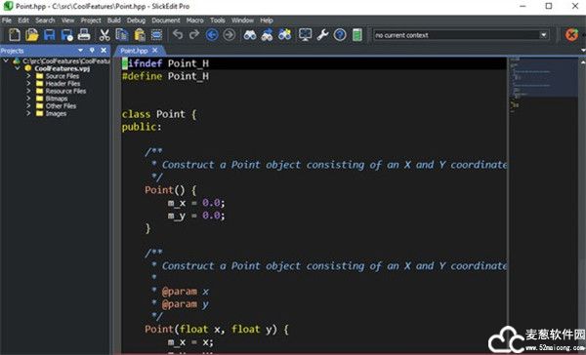Expand the Header Files folder
The height and width of the screenshot is (355, 586).
(28, 83)
